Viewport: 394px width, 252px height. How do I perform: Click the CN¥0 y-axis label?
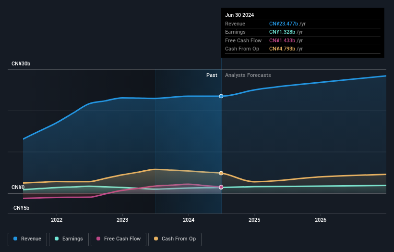[x=18, y=187]
